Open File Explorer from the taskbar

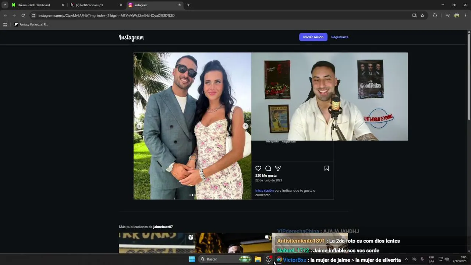(258, 259)
